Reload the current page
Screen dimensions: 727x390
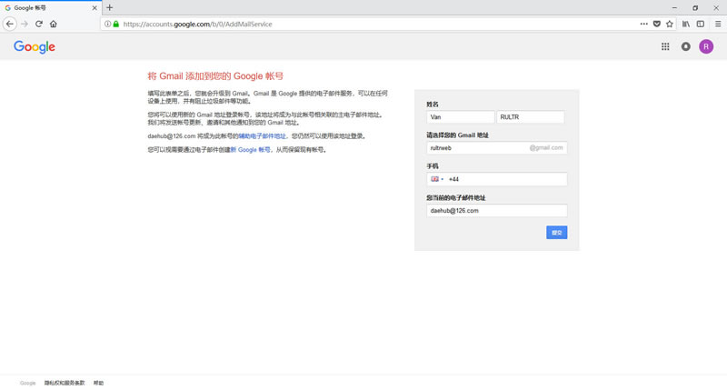[x=39, y=24]
